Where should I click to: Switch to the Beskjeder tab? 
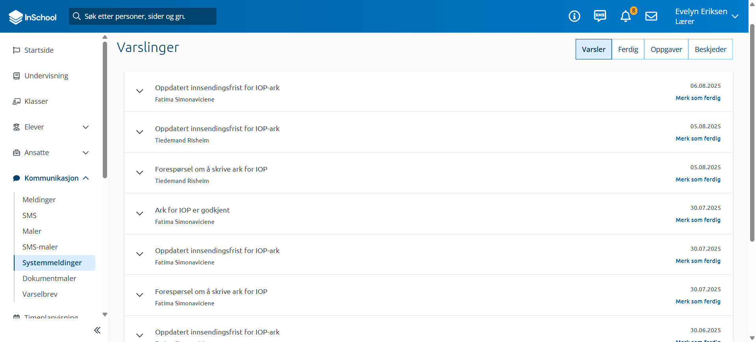pyautogui.click(x=710, y=49)
